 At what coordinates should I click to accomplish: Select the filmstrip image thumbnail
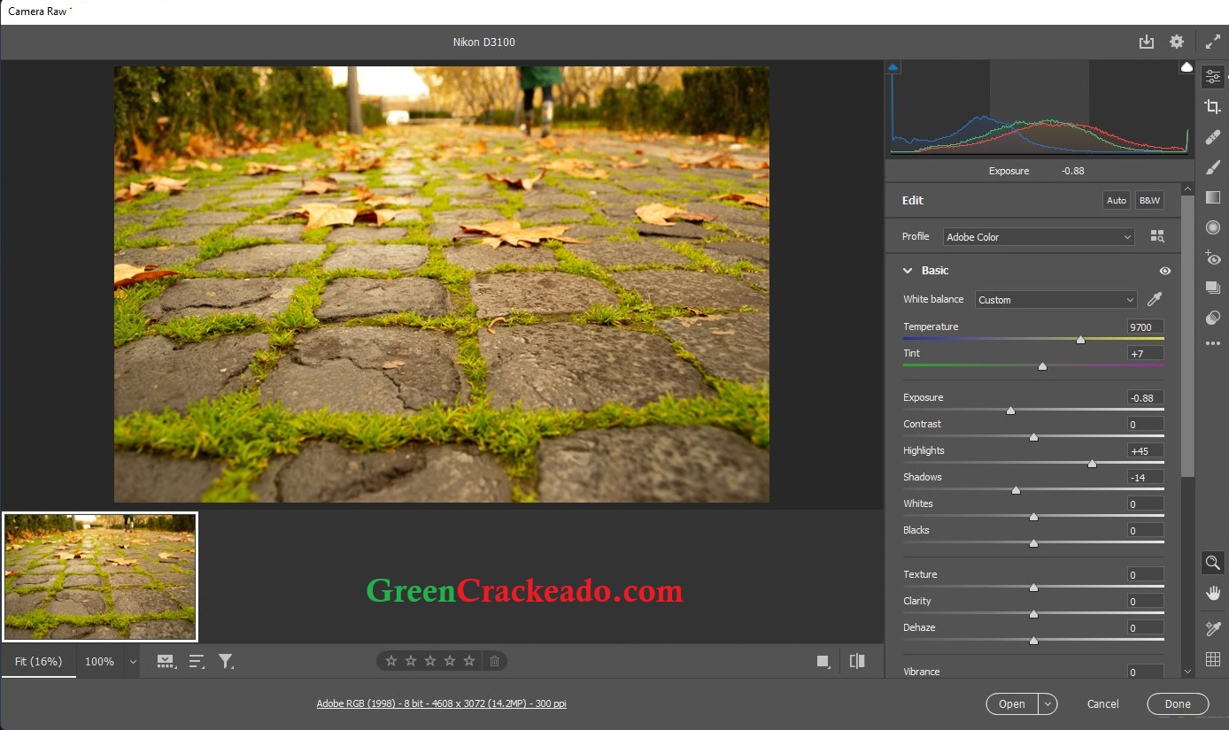pyautogui.click(x=99, y=576)
